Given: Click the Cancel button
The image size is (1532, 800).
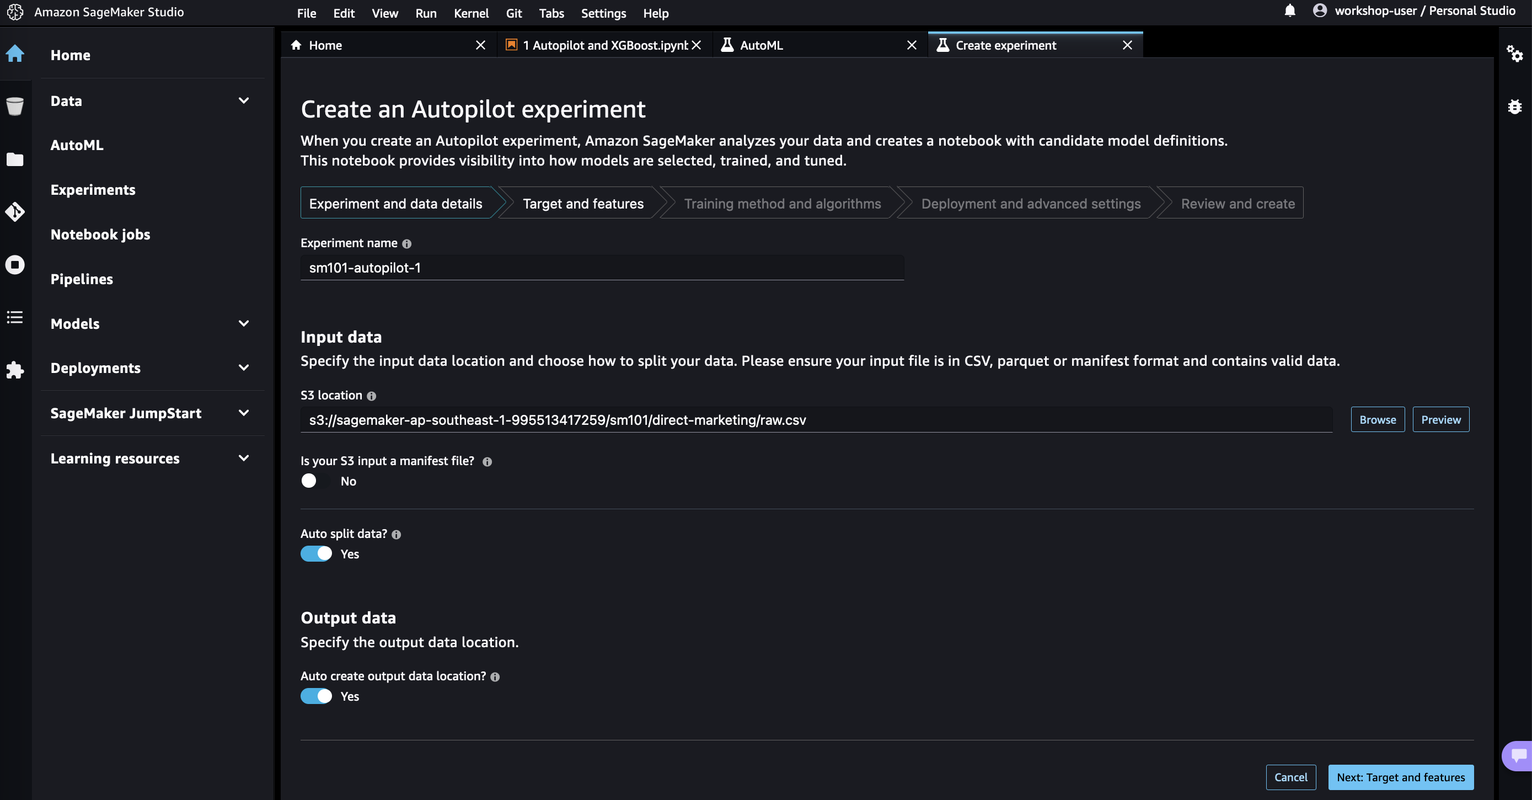Looking at the screenshot, I should (x=1290, y=777).
